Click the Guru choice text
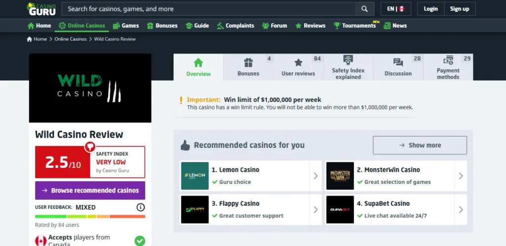This screenshot has height=246, width=506. 235,182
